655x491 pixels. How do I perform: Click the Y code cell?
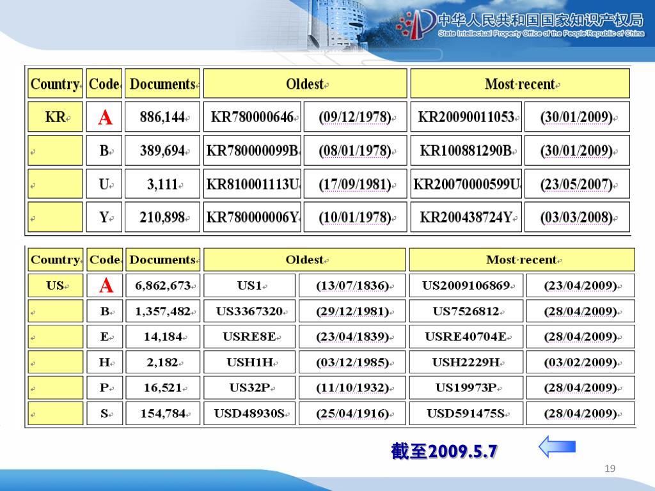click(x=104, y=217)
